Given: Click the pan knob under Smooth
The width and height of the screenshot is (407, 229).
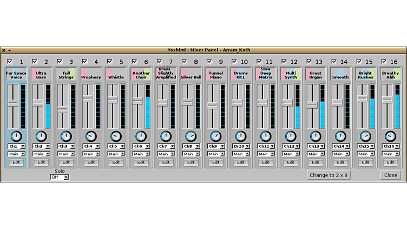Looking at the screenshot, I should click(x=340, y=136).
